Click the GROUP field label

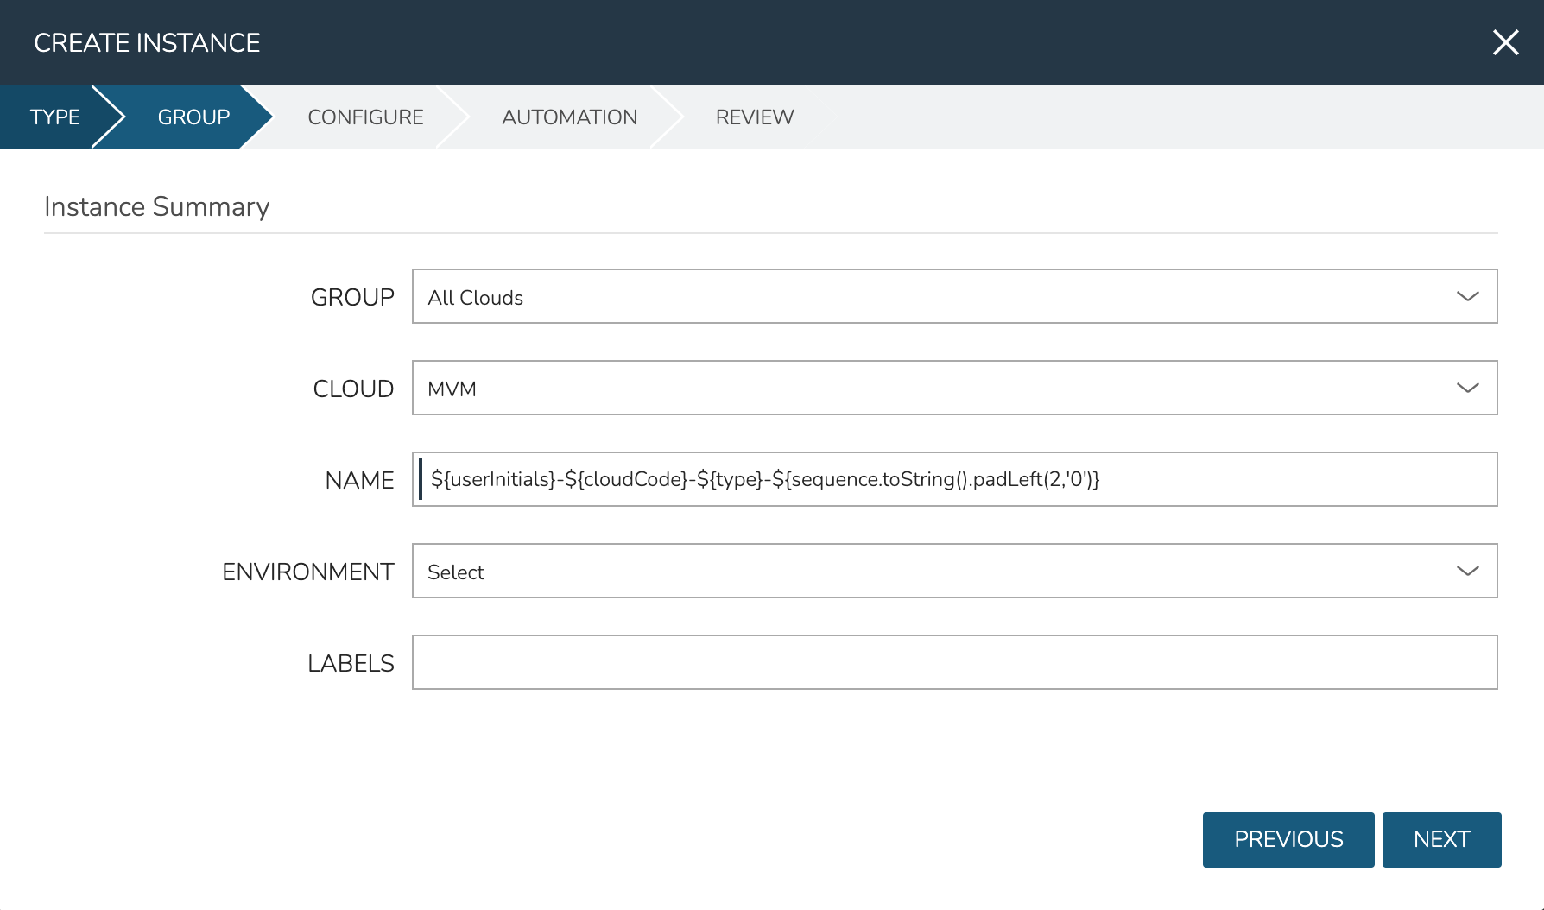coord(352,298)
